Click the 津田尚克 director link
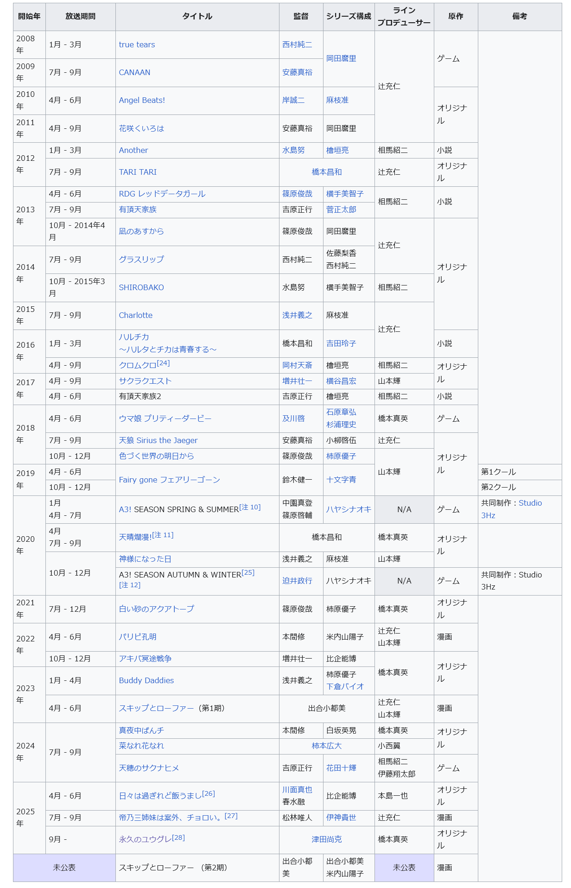This screenshot has width=571, height=888. point(326,840)
